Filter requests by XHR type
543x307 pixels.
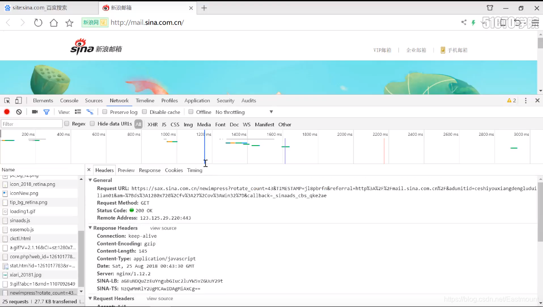[x=153, y=125]
